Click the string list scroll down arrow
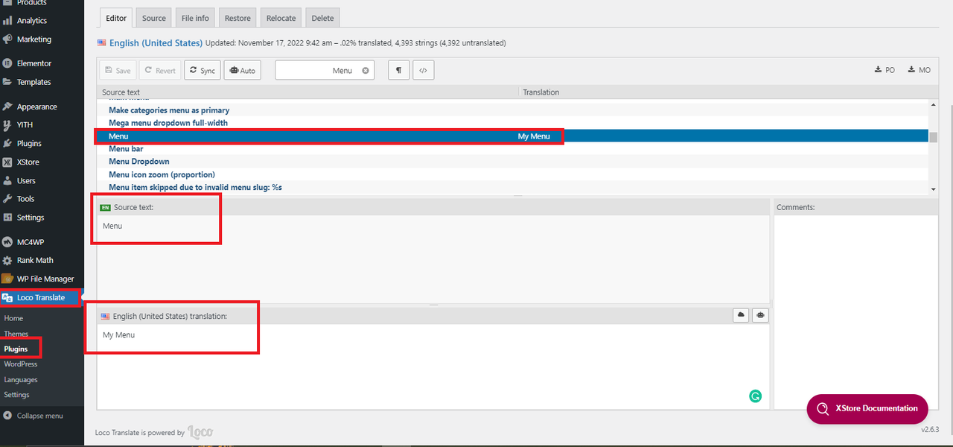This screenshot has height=447, width=953. click(x=934, y=189)
